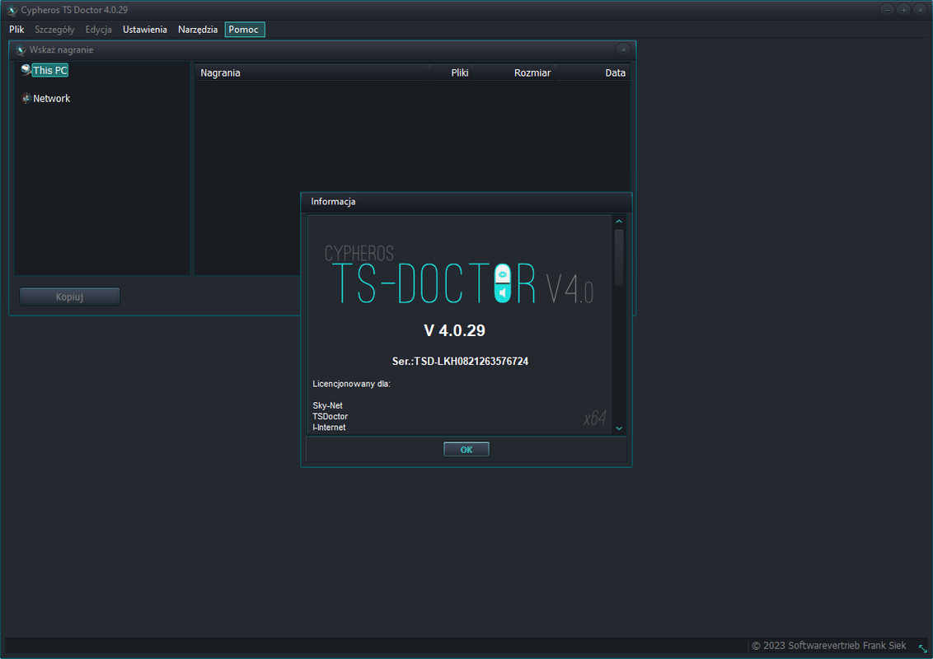Image resolution: width=933 pixels, height=659 pixels.
Task: Select Network in the folder tree
Action: click(51, 99)
